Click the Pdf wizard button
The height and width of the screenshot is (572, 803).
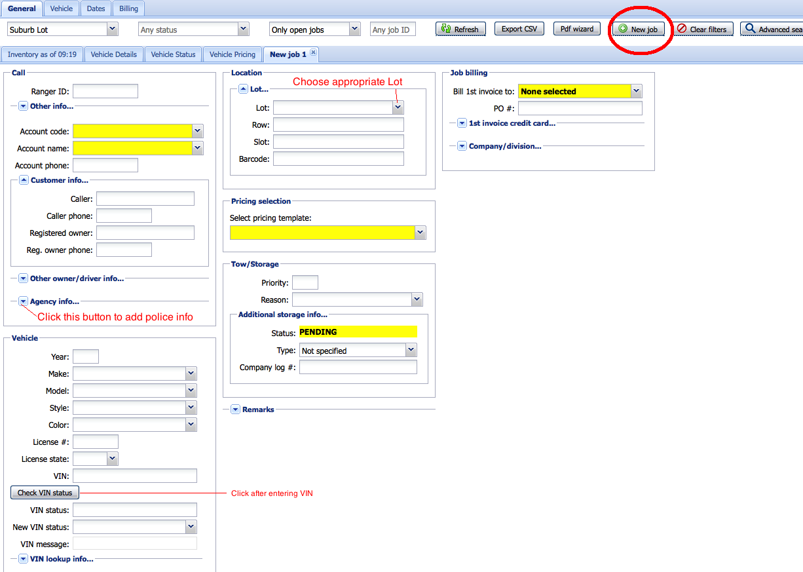click(x=576, y=29)
